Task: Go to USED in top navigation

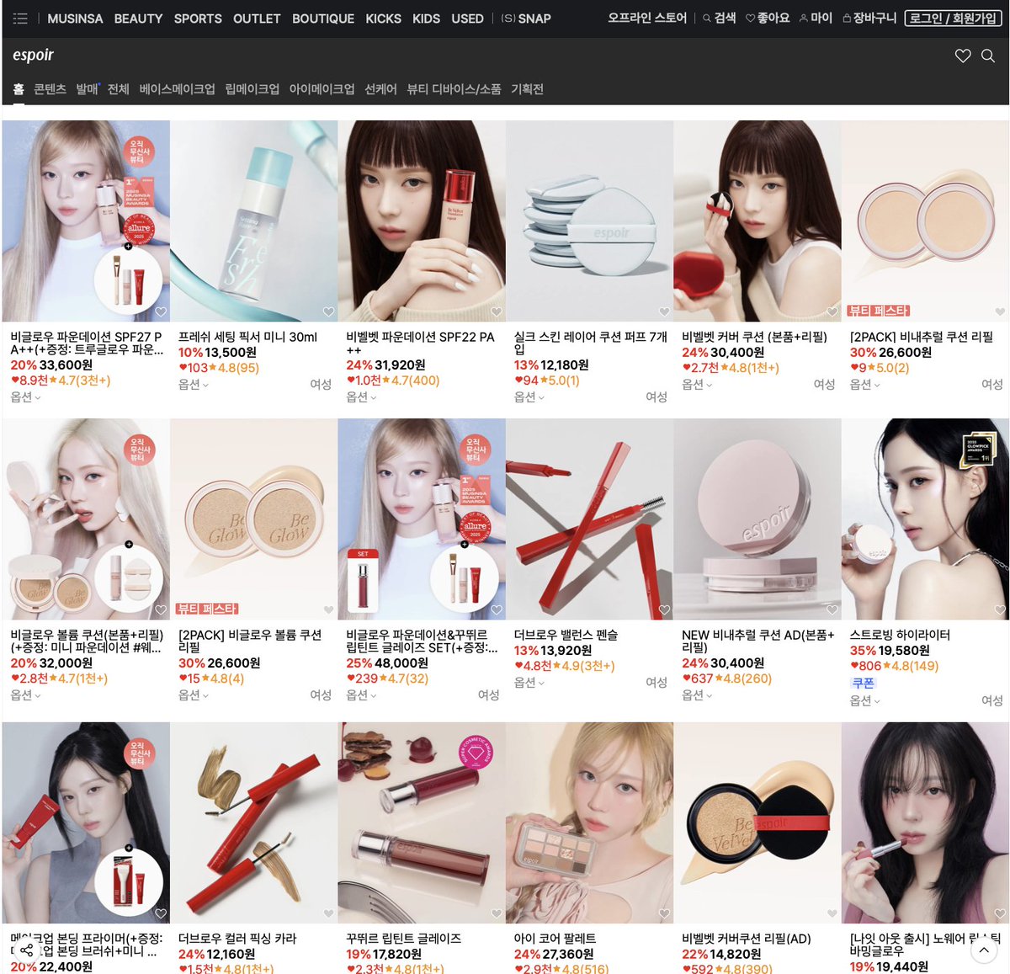Action: (x=467, y=19)
